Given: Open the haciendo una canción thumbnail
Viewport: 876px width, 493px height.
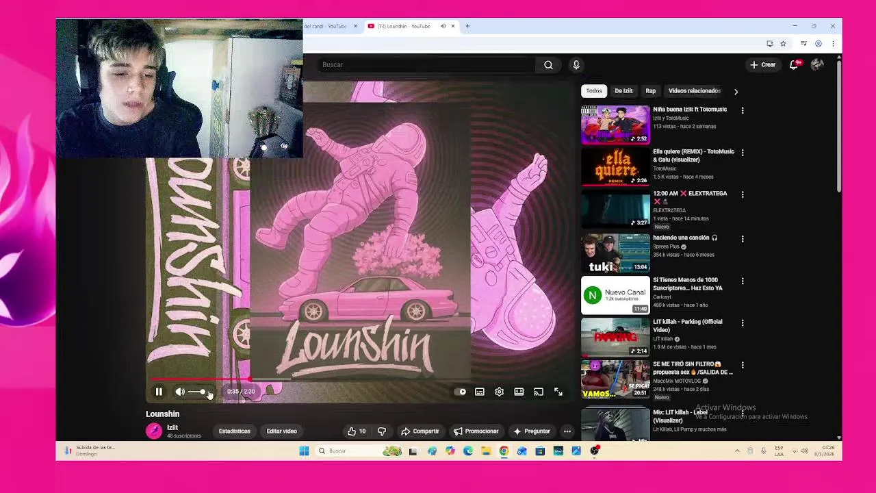Looking at the screenshot, I should pos(615,253).
